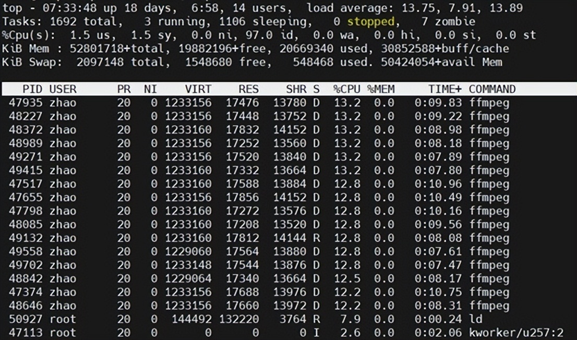Click PID 48227 in the process table

click(x=26, y=116)
